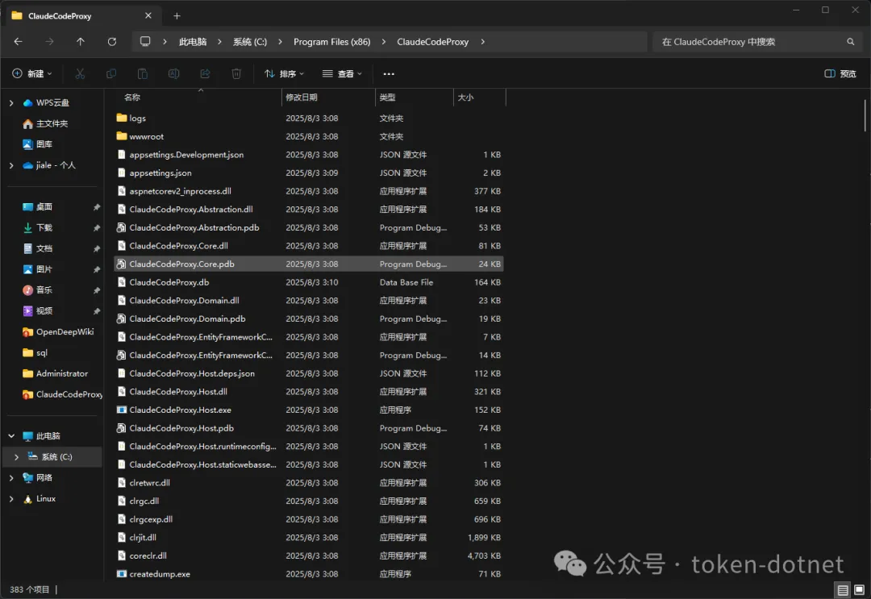Click Program Files (x86) breadcrumb

(x=331, y=42)
